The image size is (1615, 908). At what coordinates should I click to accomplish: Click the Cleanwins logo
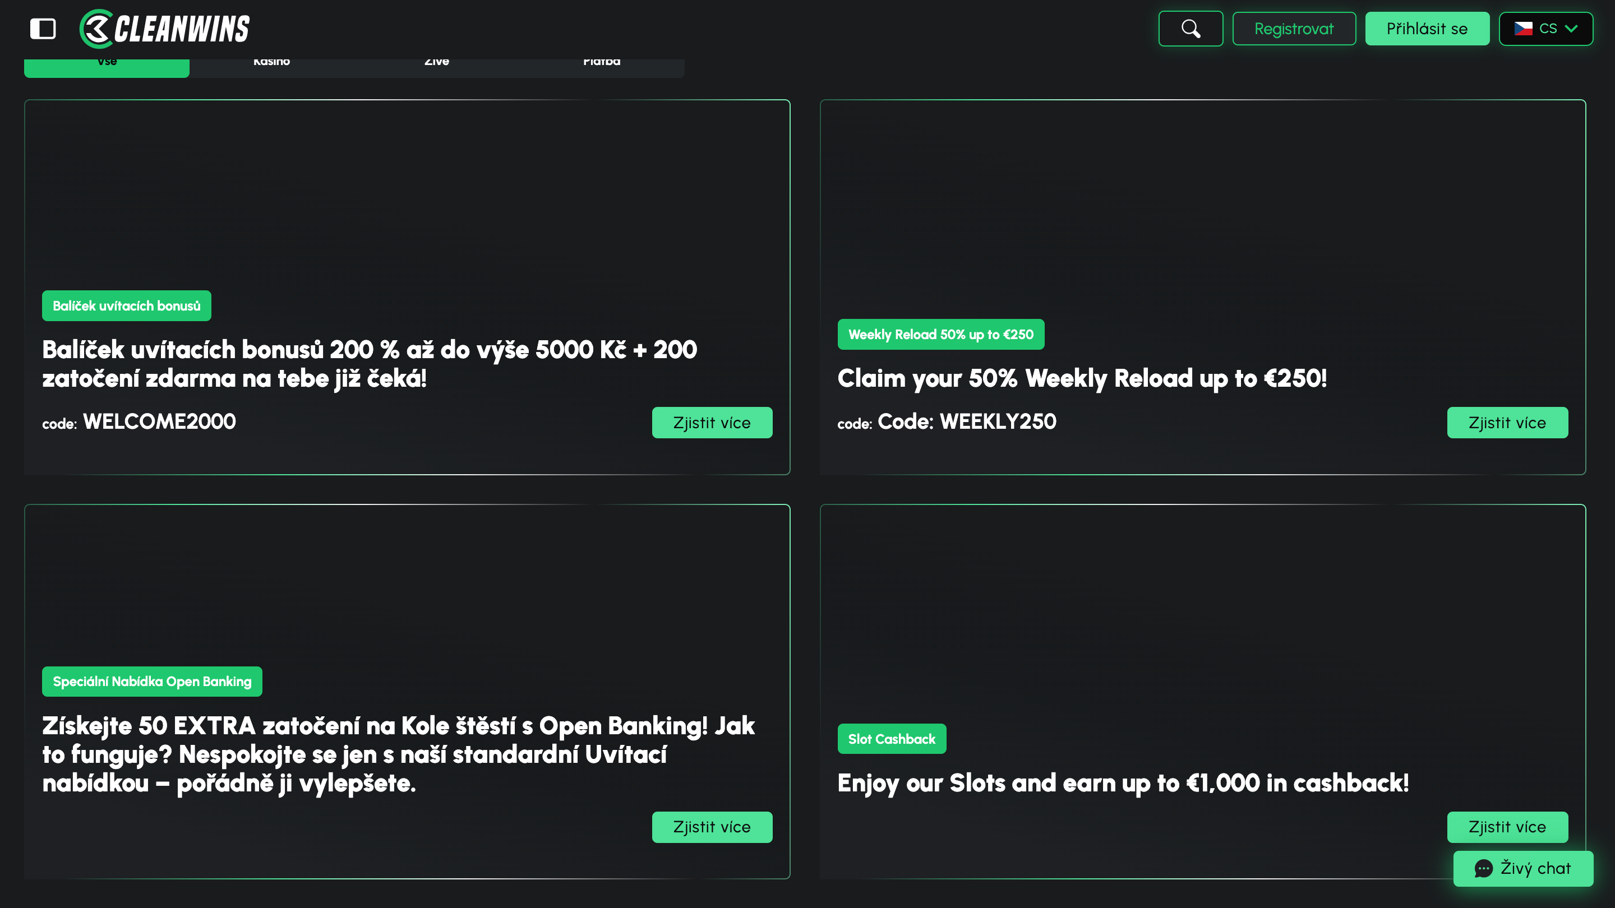click(x=165, y=28)
